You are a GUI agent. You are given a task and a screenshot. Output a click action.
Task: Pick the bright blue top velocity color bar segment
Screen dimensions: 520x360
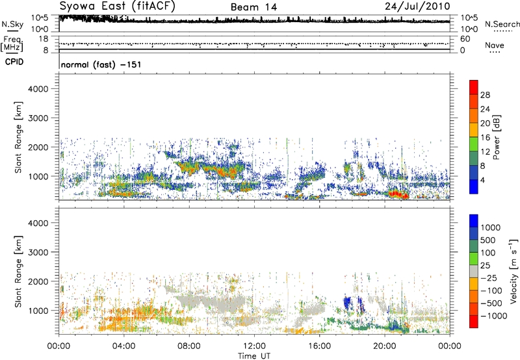474,221
